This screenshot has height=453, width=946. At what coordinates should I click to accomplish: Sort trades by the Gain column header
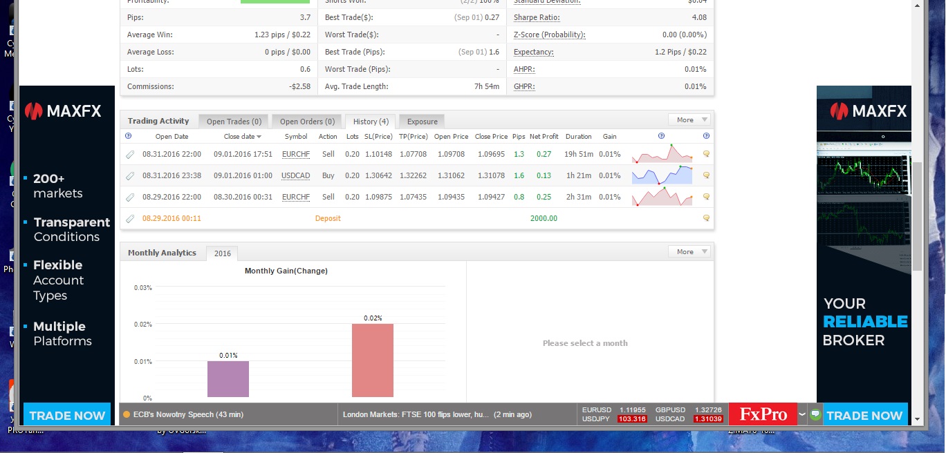pyautogui.click(x=609, y=137)
